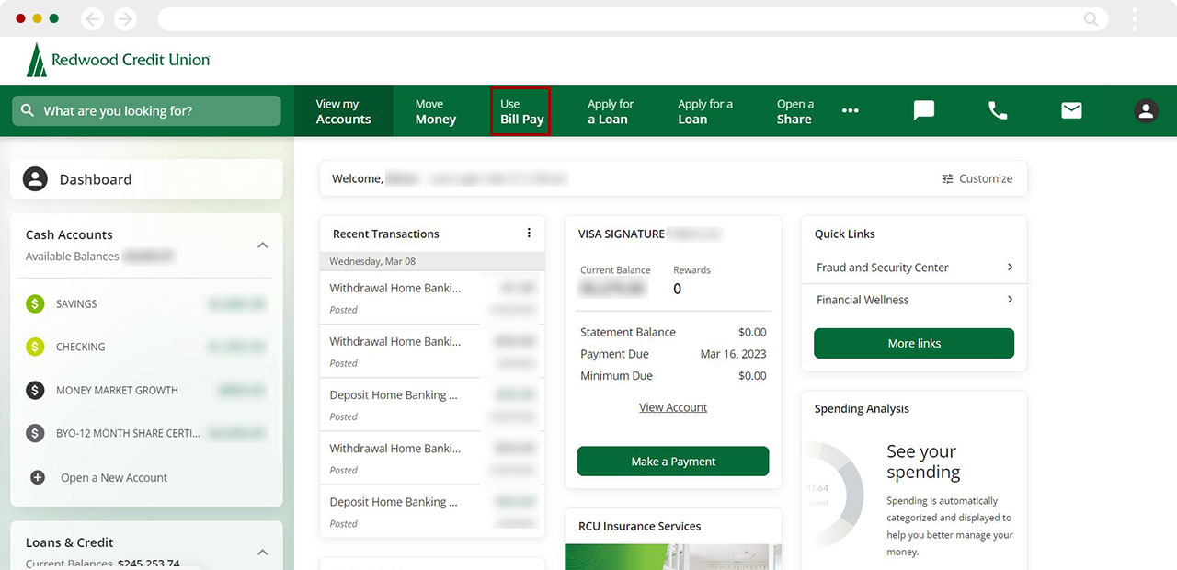Click the Payment Due date Mar 16, 2023
Viewport: 1177px width, 570px height.
(733, 354)
